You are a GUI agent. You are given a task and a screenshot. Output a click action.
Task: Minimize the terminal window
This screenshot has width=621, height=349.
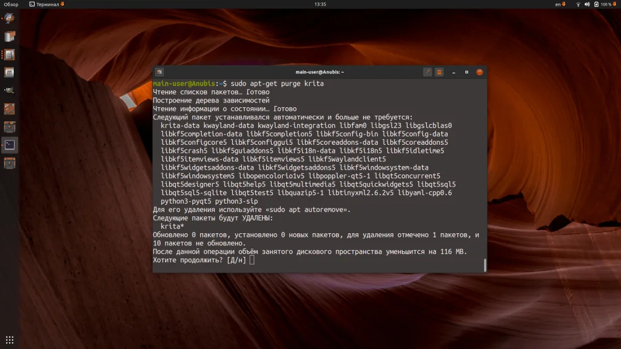point(454,72)
